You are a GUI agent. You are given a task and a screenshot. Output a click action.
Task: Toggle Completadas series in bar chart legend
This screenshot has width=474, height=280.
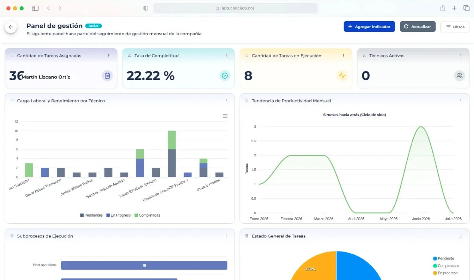tap(147, 215)
